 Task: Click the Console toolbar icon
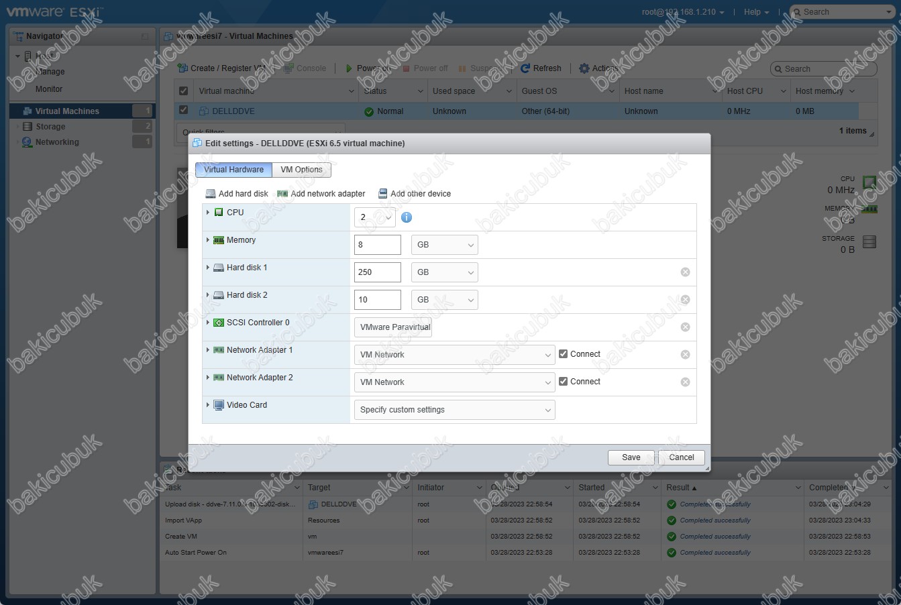coord(288,68)
